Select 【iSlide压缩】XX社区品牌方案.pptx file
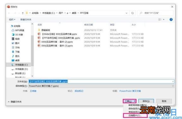This screenshot has height=119, width=182. click(58, 34)
